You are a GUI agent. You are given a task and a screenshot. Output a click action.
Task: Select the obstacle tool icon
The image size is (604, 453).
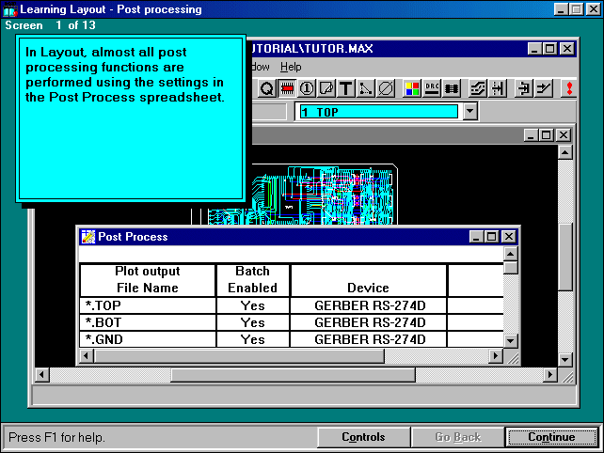pyautogui.click(x=326, y=88)
